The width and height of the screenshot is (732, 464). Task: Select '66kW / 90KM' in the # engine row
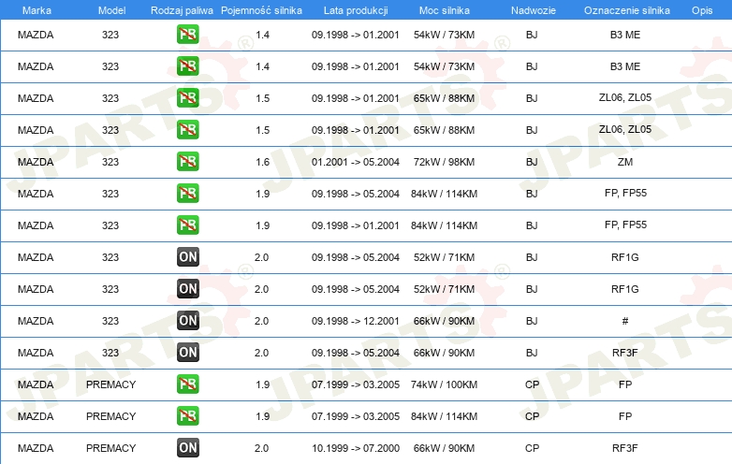pos(444,321)
